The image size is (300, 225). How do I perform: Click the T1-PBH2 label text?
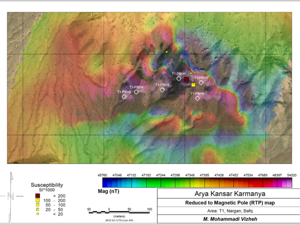[x=201, y=77]
